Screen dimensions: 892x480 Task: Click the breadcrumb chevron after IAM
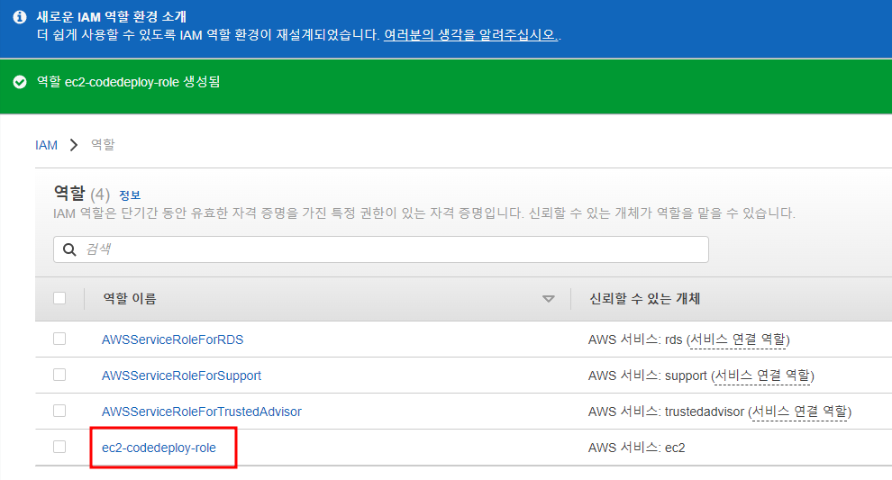pyautogui.click(x=74, y=145)
